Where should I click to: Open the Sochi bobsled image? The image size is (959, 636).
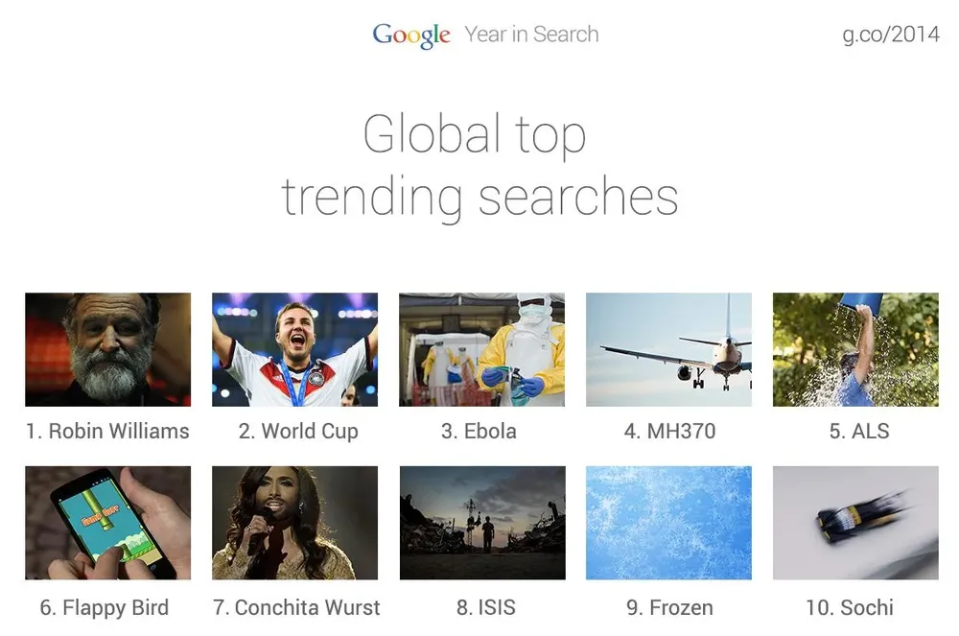coord(855,523)
